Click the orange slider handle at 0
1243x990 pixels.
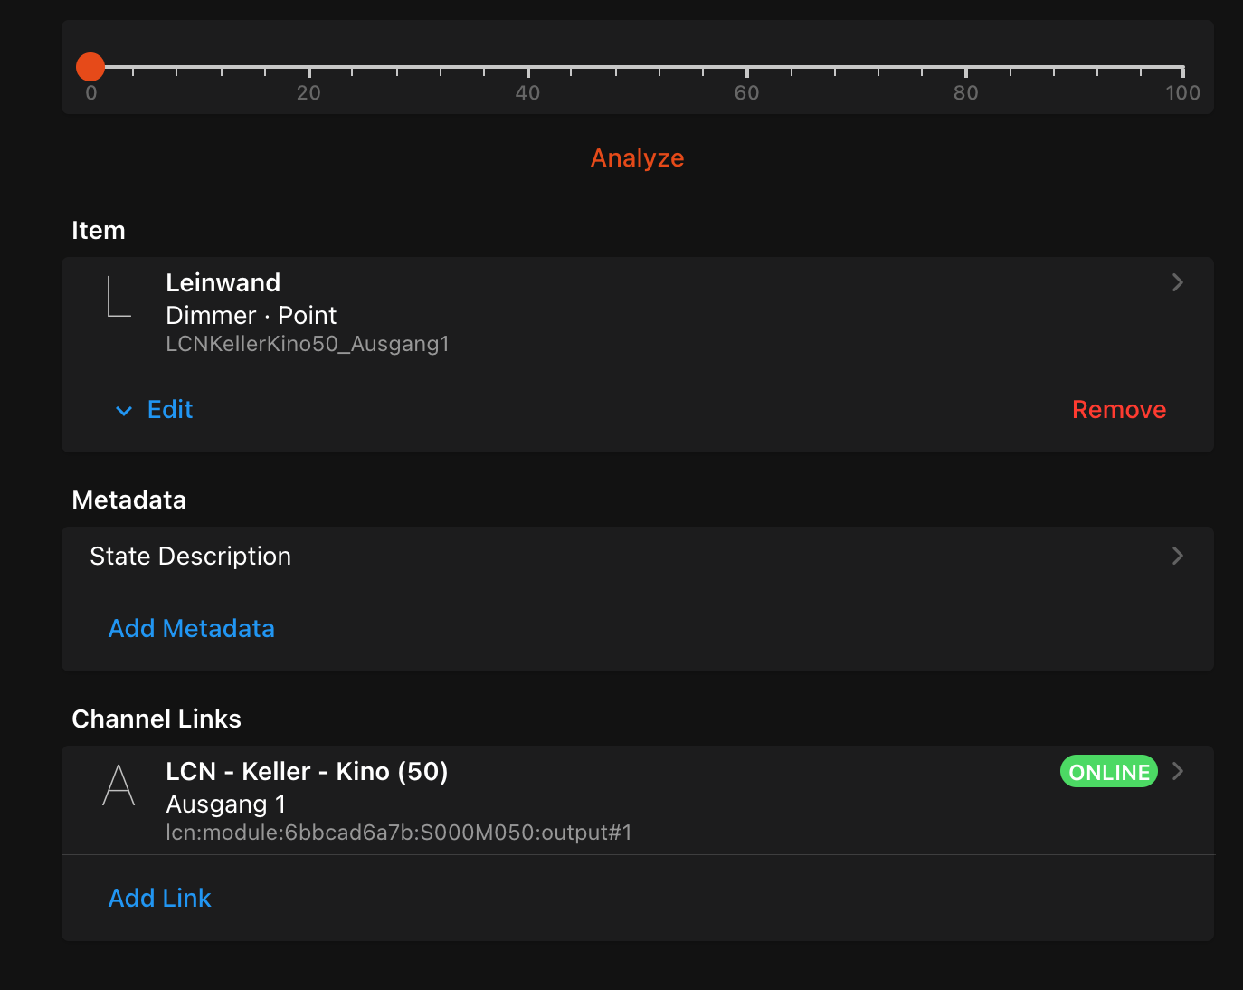pyautogui.click(x=90, y=67)
